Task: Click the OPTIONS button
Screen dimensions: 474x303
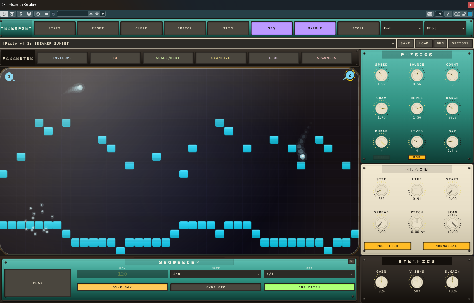Action: click(x=460, y=43)
